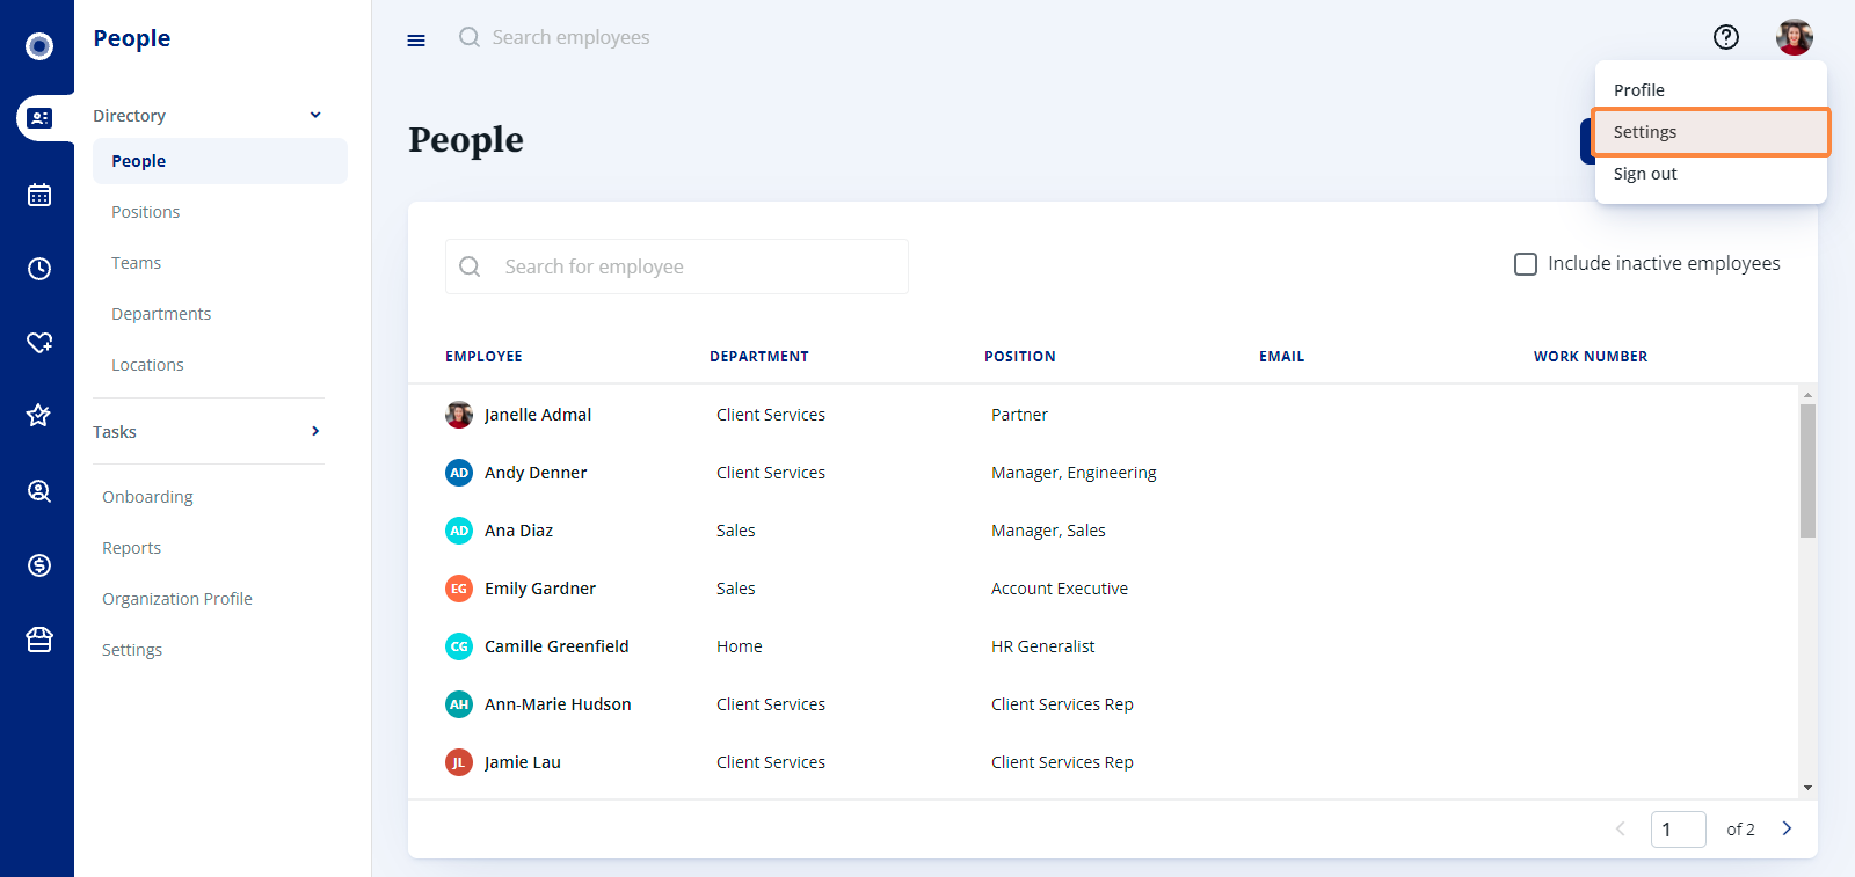
Task: Open Locations in Directory navigation
Action: click(148, 365)
